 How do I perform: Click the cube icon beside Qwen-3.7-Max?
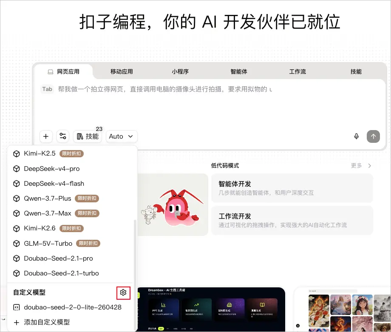point(17,213)
